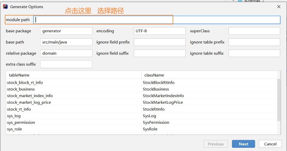The height and width of the screenshot is (151, 287).
Task: Edit the base package field containing generator
Action: click(x=66, y=31)
